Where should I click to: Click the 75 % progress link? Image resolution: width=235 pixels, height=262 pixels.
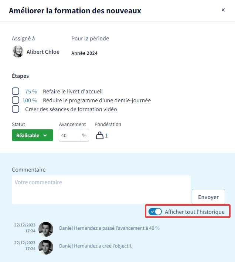pyautogui.click(x=31, y=92)
